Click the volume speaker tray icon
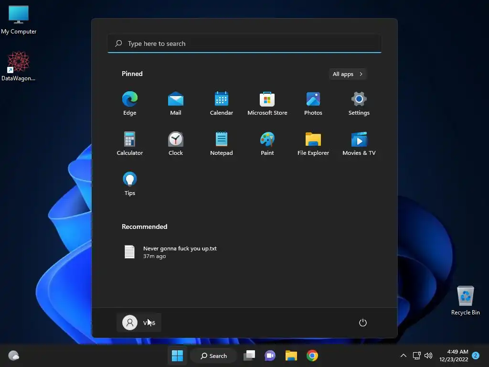The image size is (489, 367). pyautogui.click(x=428, y=356)
